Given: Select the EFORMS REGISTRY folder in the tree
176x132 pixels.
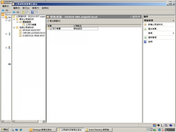Looking at the screenshot, I should (x=31, y=30).
